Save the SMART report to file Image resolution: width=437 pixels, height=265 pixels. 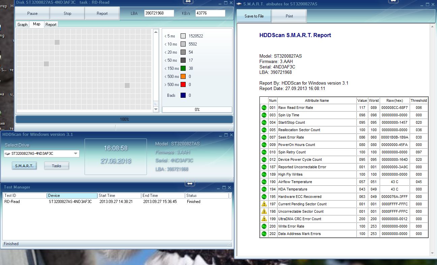tap(254, 16)
